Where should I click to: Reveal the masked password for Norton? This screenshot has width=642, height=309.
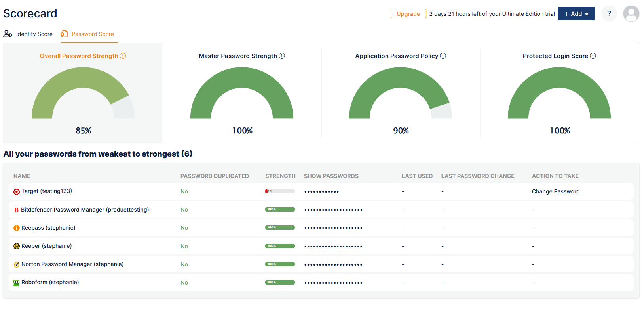tap(333, 265)
